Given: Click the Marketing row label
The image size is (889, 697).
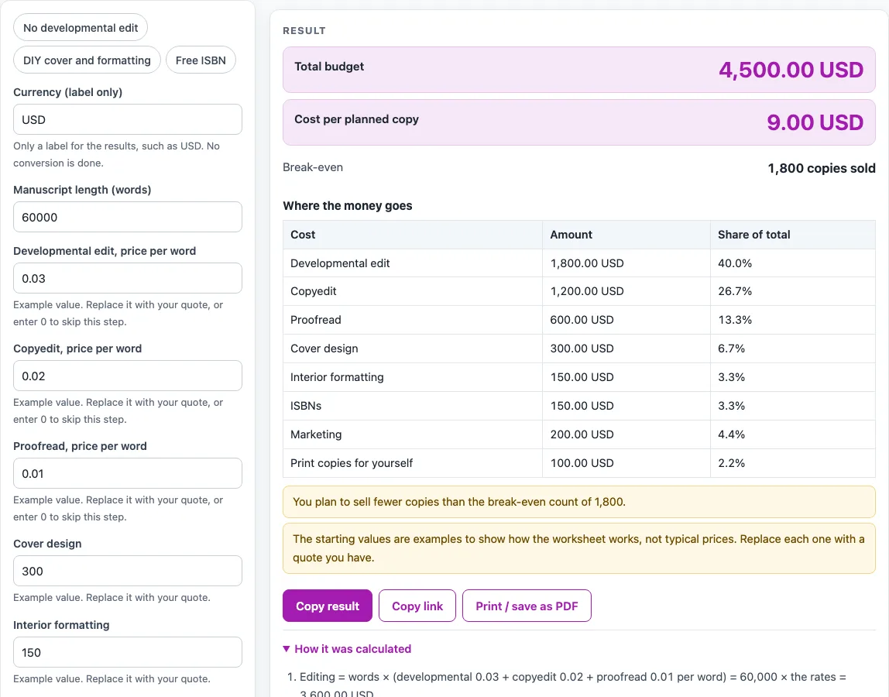Looking at the screenshot, I should [316, 434].
